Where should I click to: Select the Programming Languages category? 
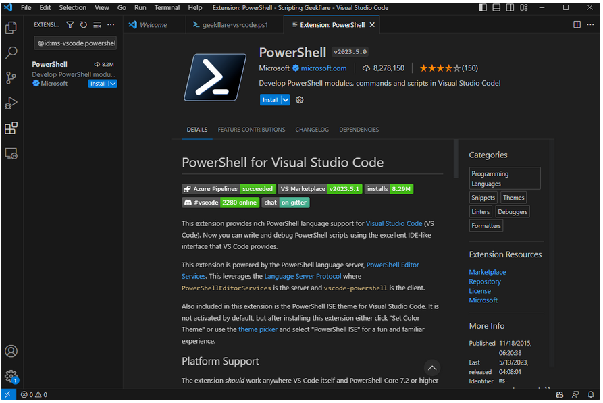coord(504,178)
